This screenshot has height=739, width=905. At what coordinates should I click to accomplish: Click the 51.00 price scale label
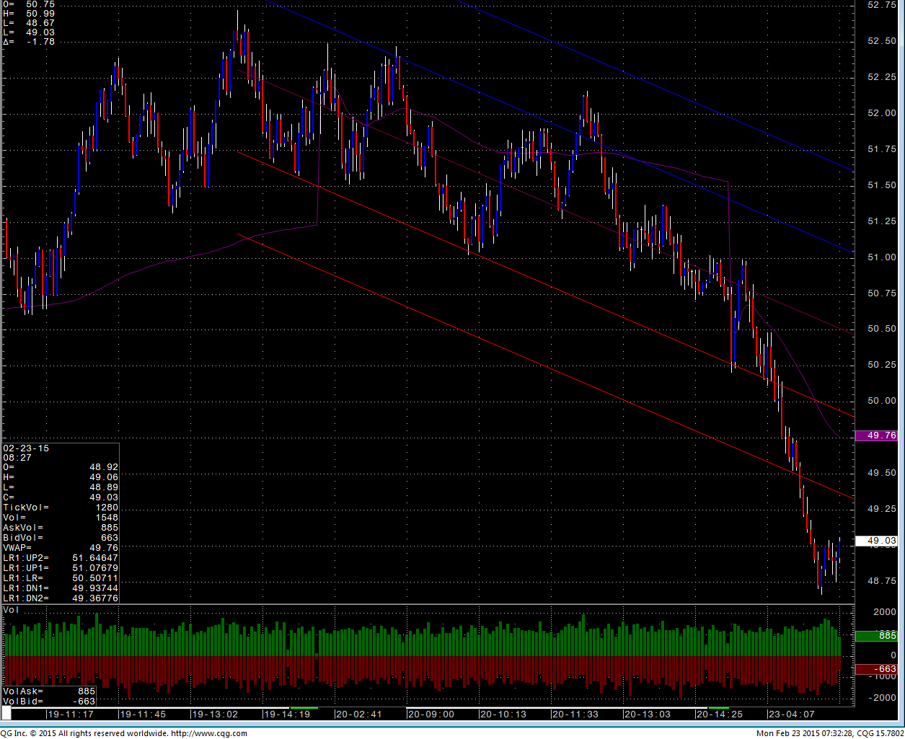882,257
